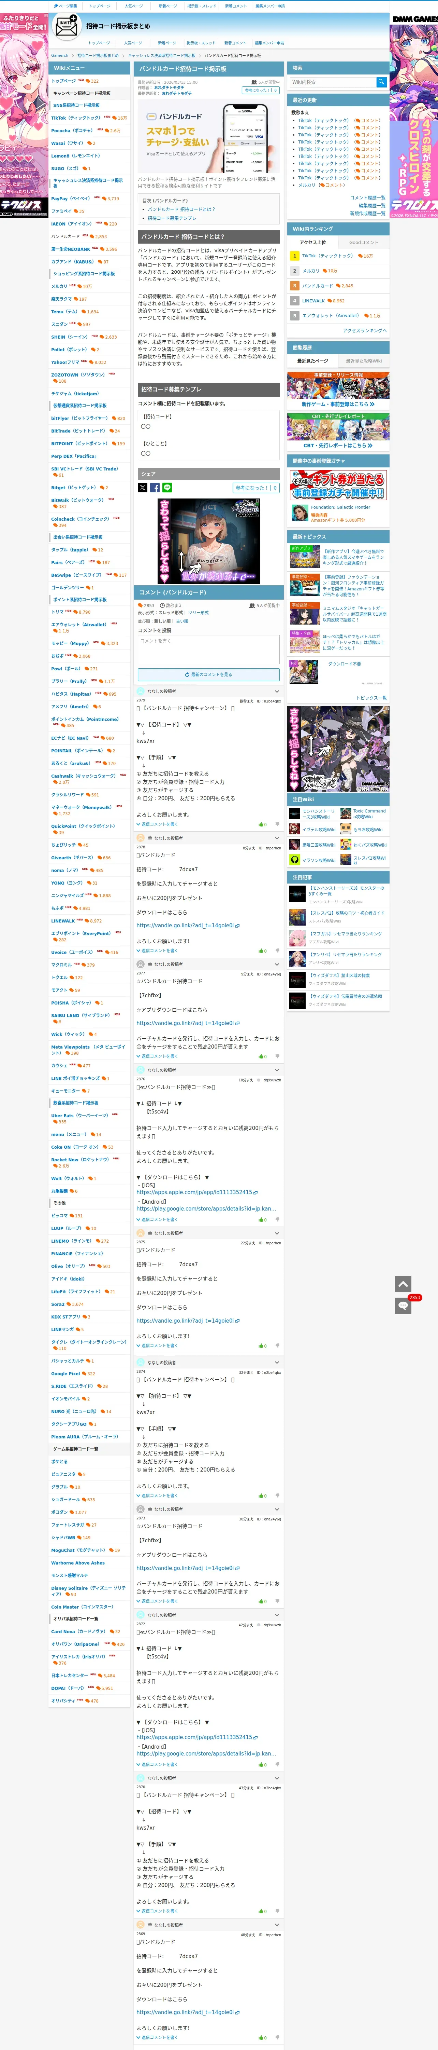Open the comment 2875 options chevron
The width and height of the screenshot is (438, 2050).
277,1233
